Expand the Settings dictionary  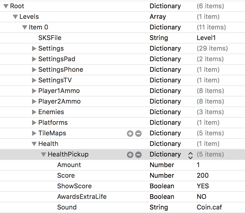coord(34,49)
